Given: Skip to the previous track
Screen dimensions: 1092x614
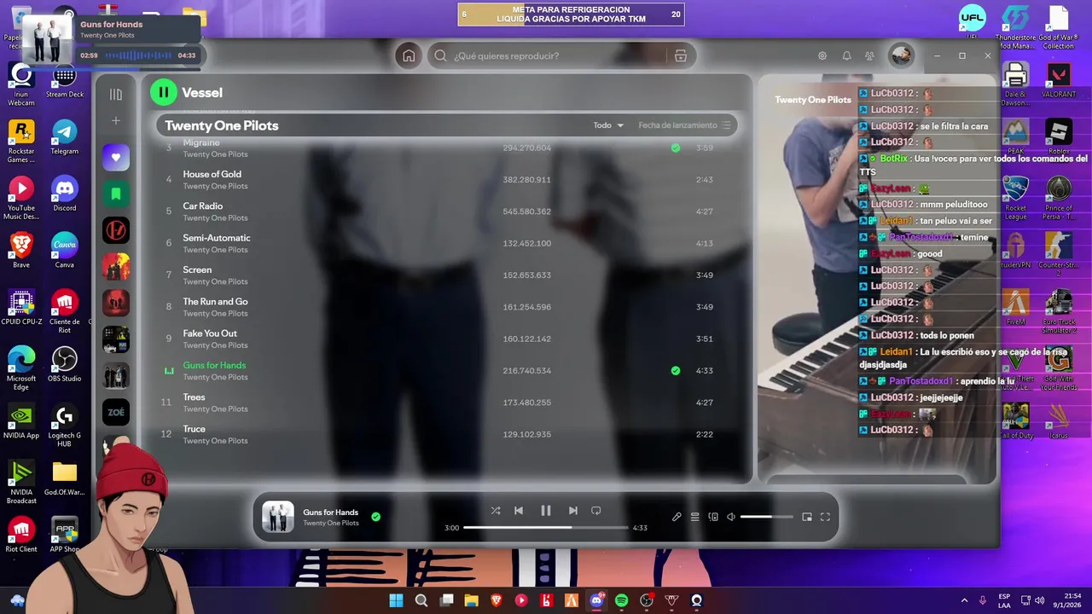Looking at the screenshot, I should click(x=519, y=511).
